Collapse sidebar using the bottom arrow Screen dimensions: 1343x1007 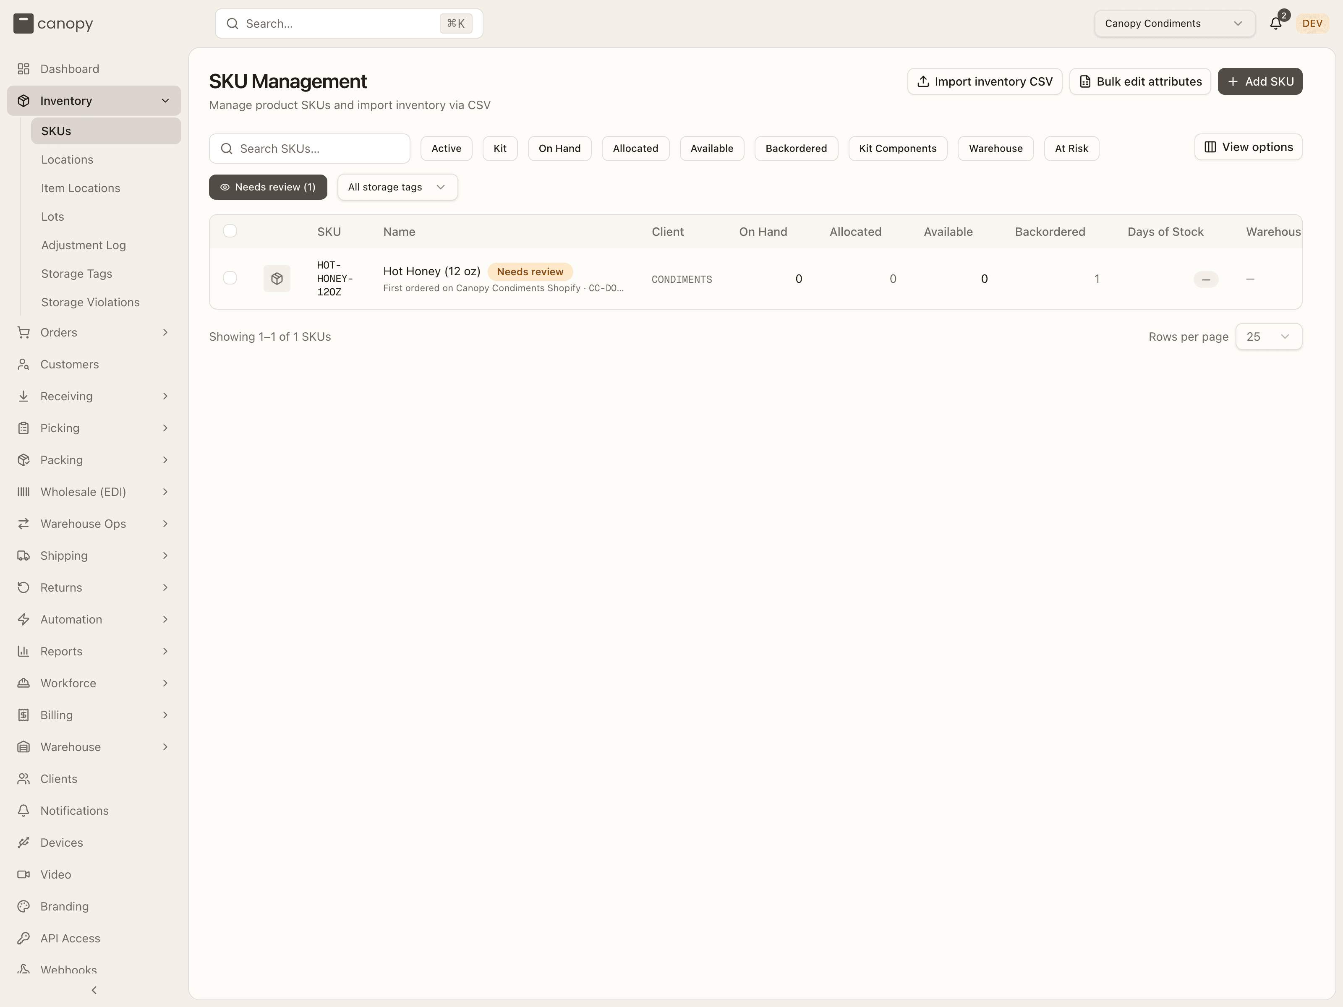94,990
